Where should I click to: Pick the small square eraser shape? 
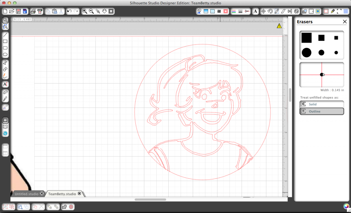click(336, 38)
